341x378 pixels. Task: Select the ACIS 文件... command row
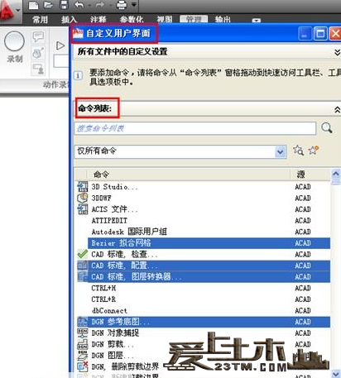point(203,209)
